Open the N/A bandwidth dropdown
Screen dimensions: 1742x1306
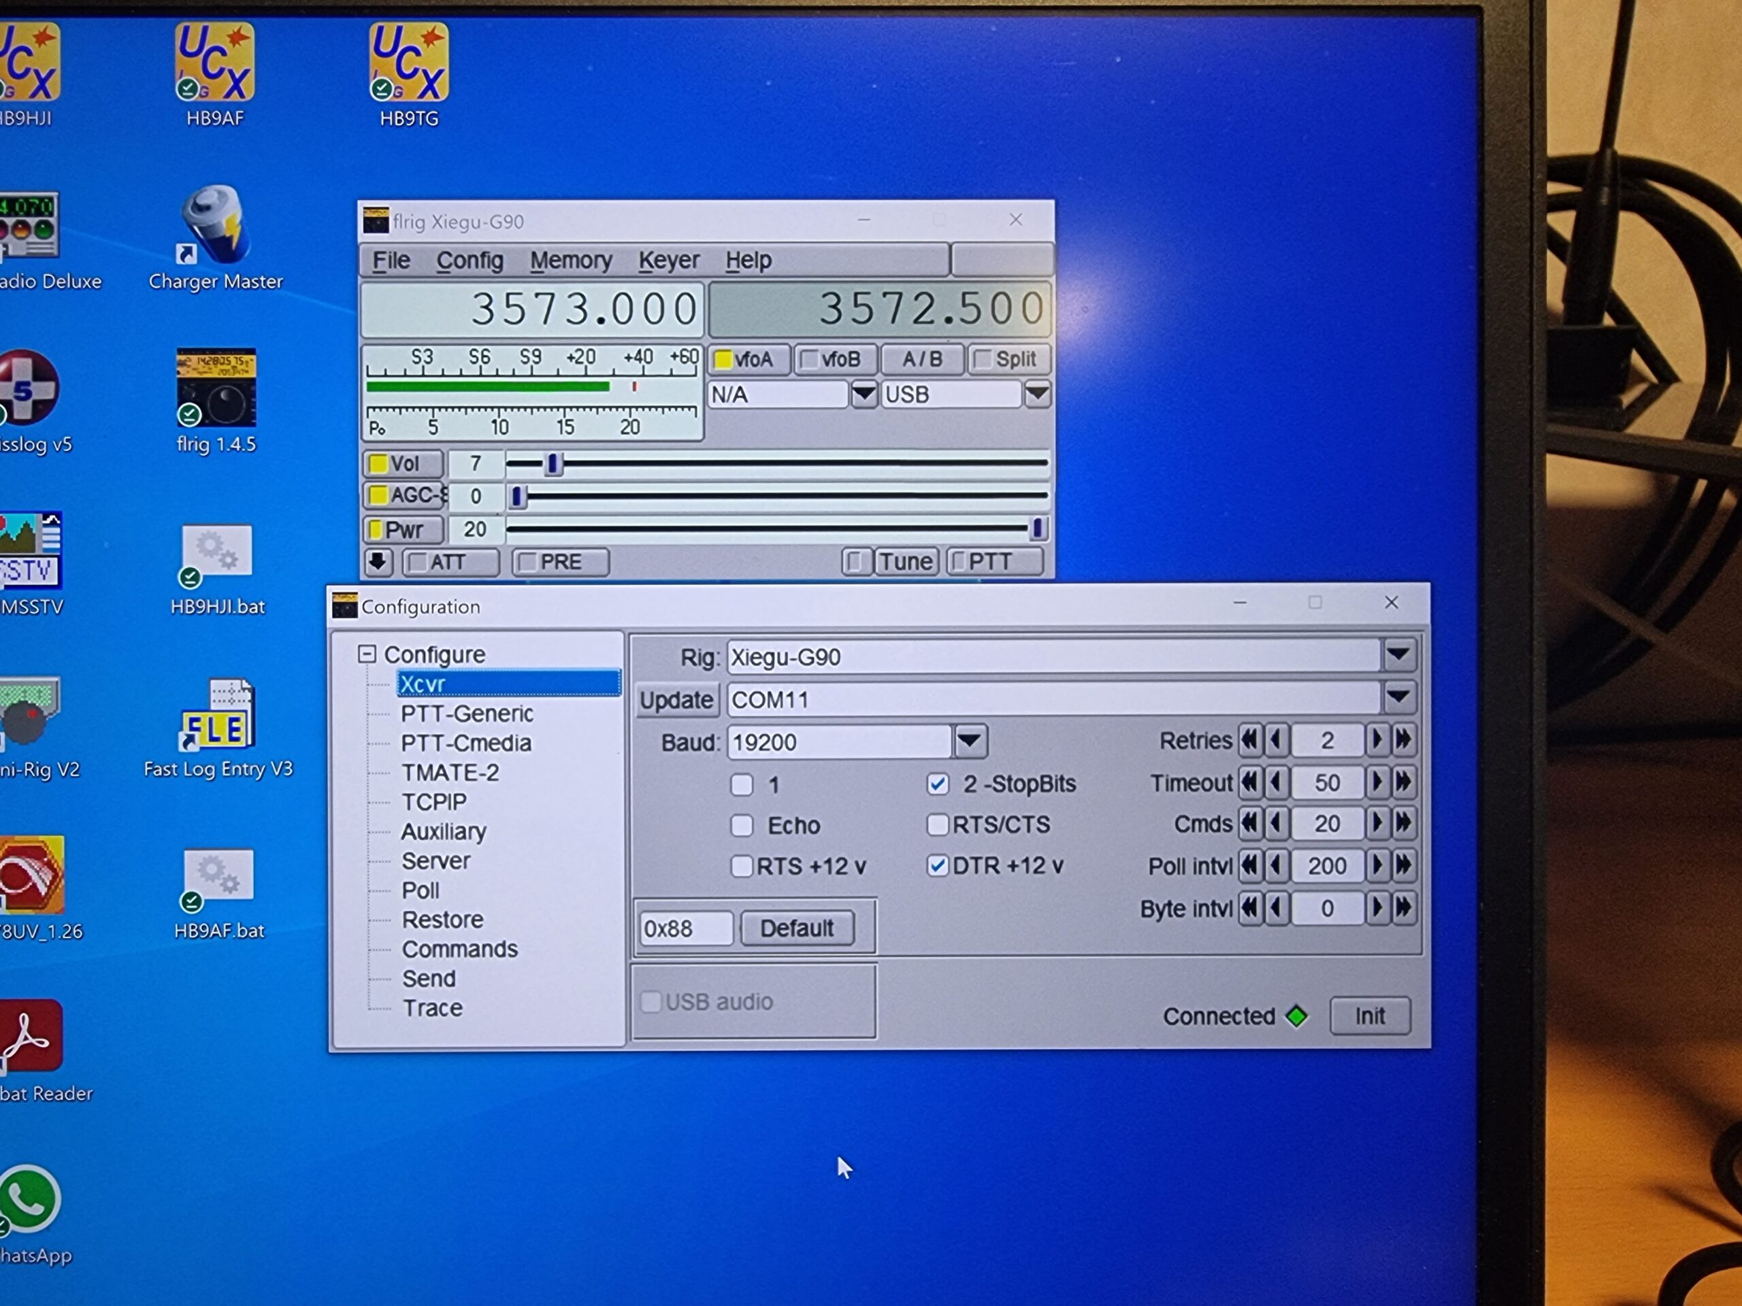864,395
